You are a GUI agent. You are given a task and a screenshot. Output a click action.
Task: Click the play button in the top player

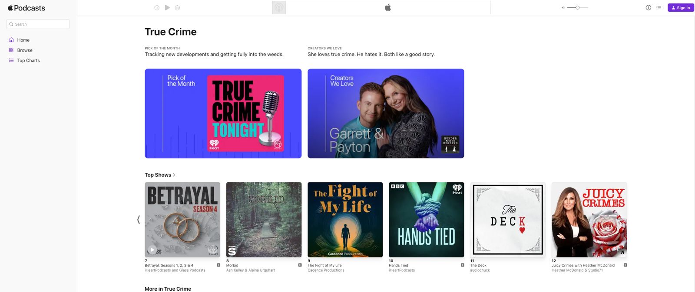point(167,8)
